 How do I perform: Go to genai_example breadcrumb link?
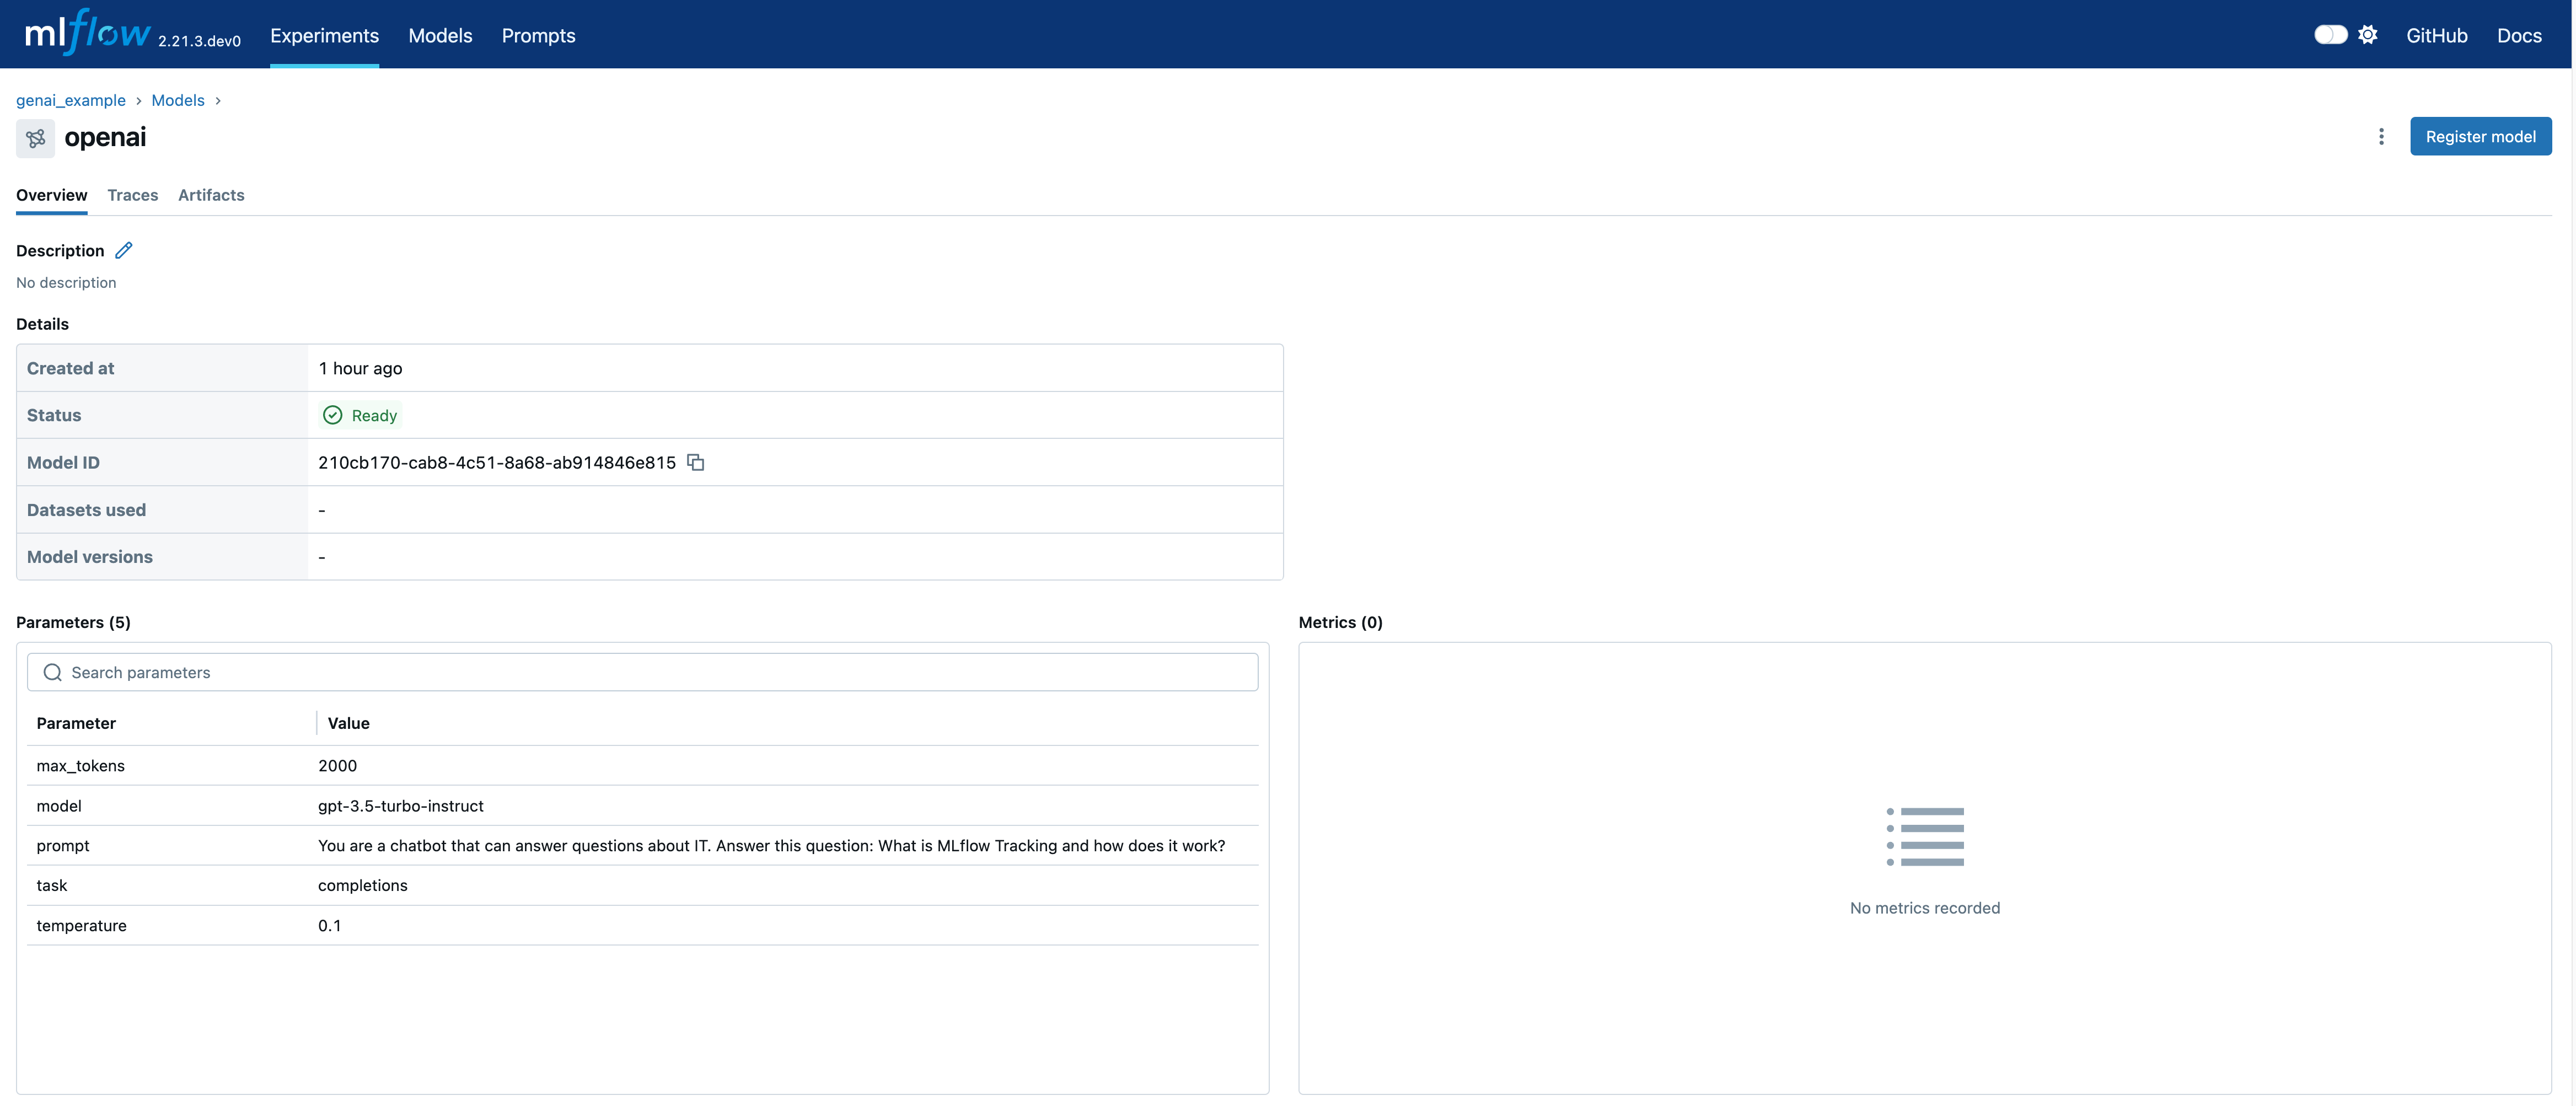click(x=71, y=100)
